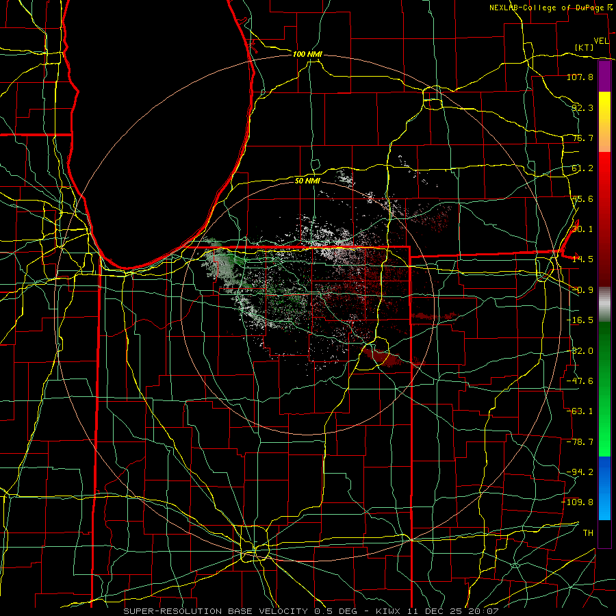The width and height of the screenshot is (616, 616).
Task: Click the 30.1 velocity legend value
Action: click(x=582, y=229)
